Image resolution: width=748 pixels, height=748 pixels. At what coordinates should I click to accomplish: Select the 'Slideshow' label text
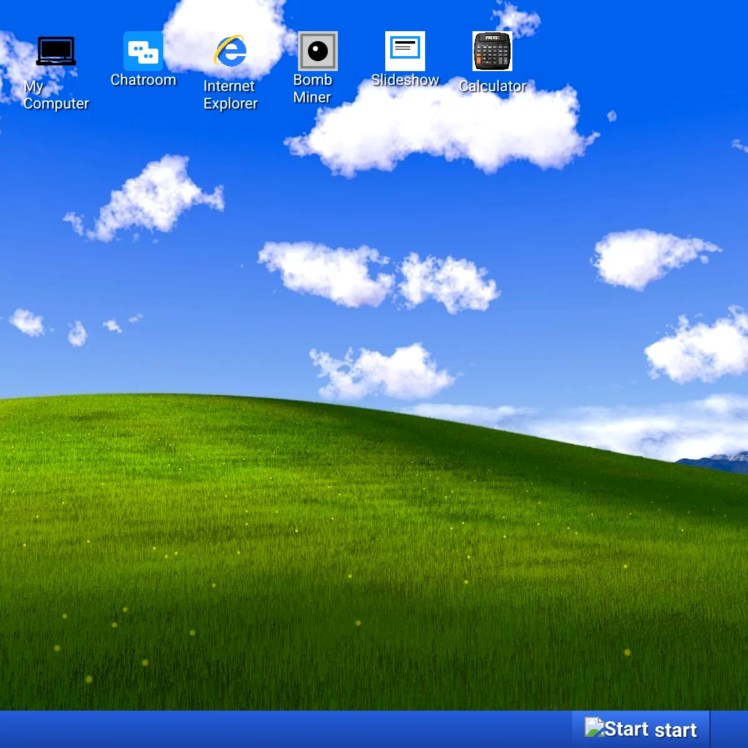pyautogui.click(x=405, y=80)
